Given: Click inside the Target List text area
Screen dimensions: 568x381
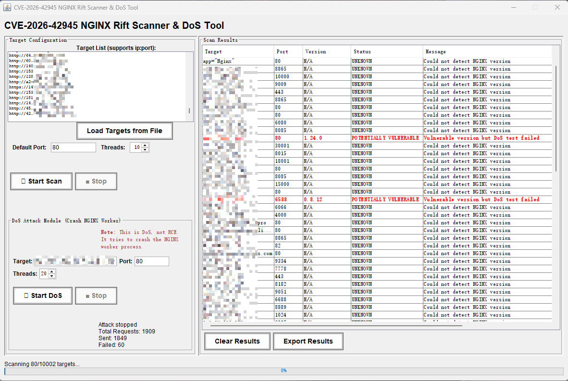Looking at the screenshot, I should tap(97, 86).
